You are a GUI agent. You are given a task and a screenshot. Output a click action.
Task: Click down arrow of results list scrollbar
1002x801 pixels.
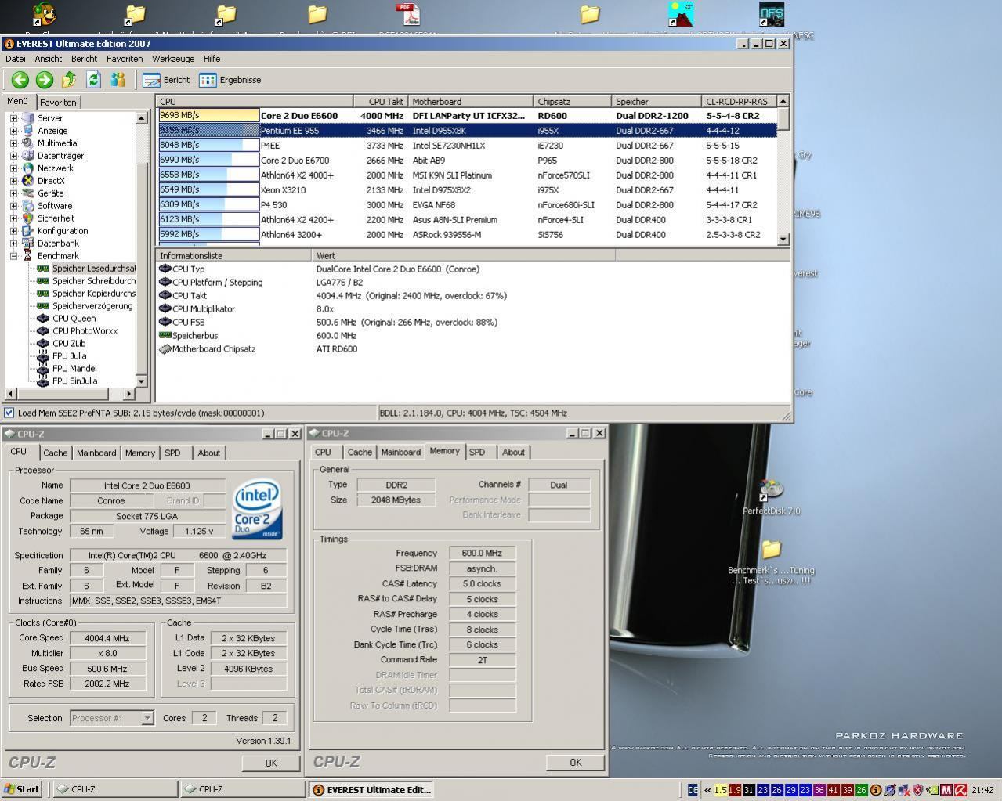(783, 239)
